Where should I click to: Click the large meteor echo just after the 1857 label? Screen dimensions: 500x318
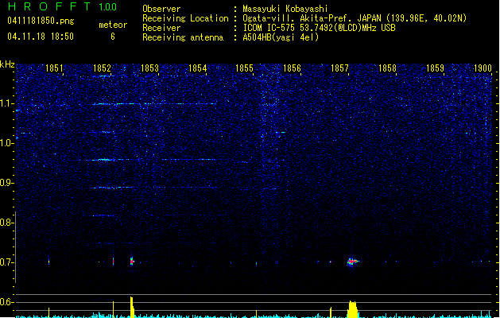[352, 262]
